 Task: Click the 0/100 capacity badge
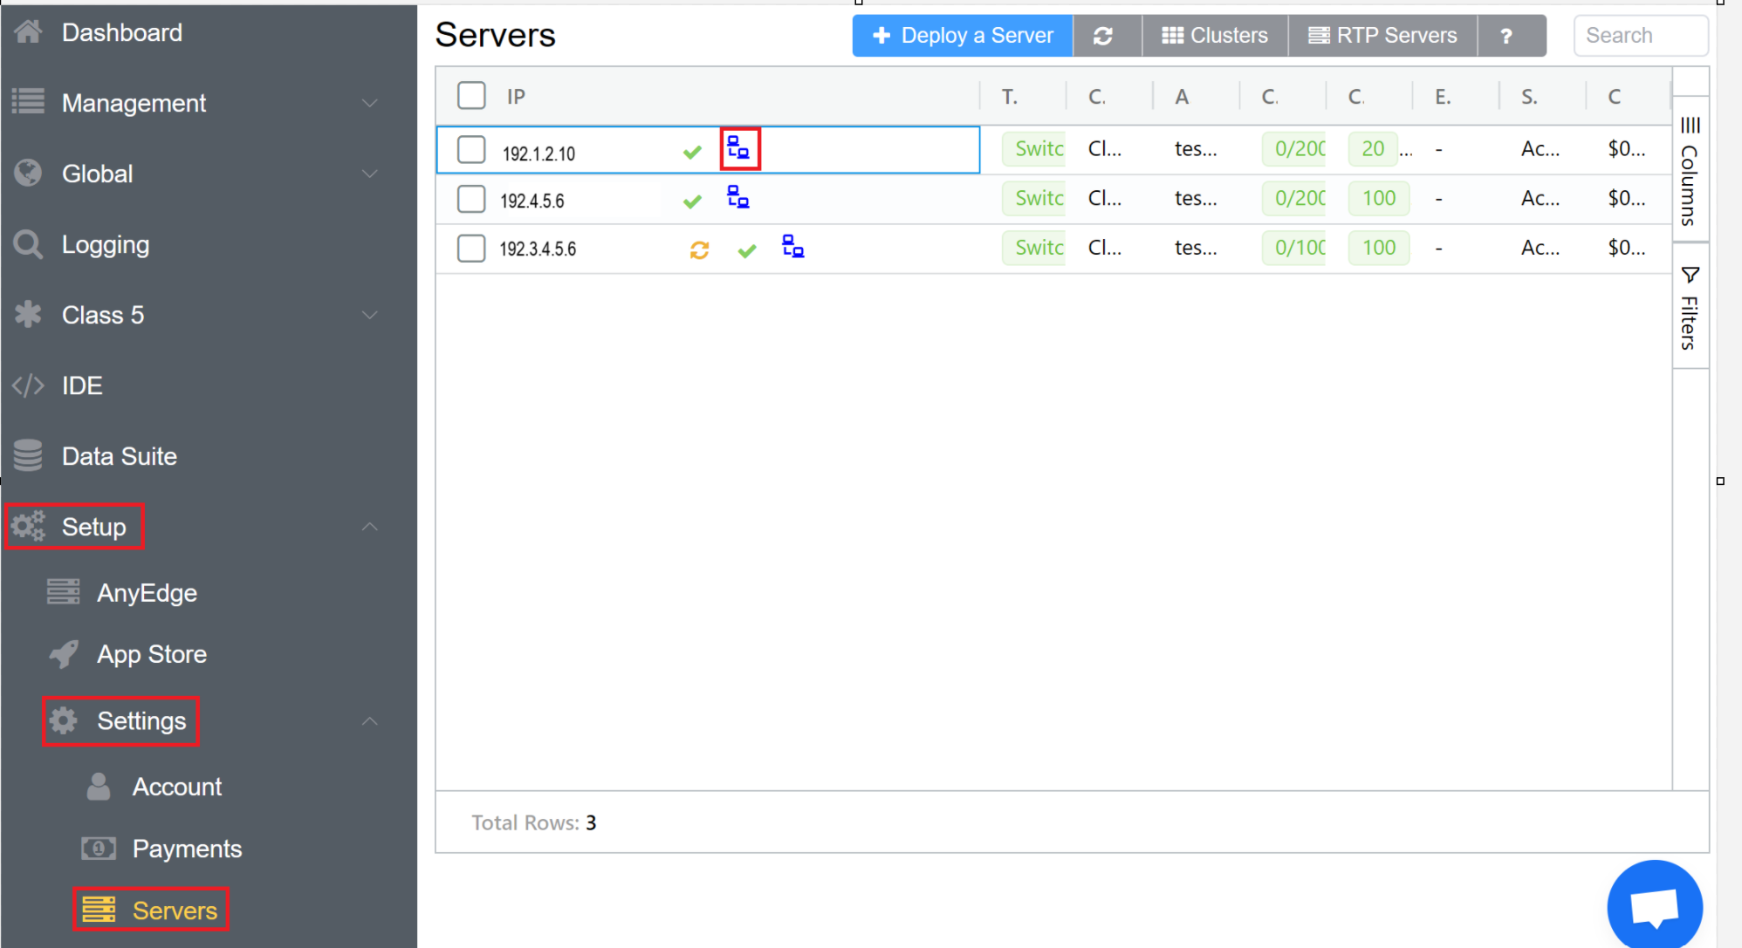[1296, 248]
